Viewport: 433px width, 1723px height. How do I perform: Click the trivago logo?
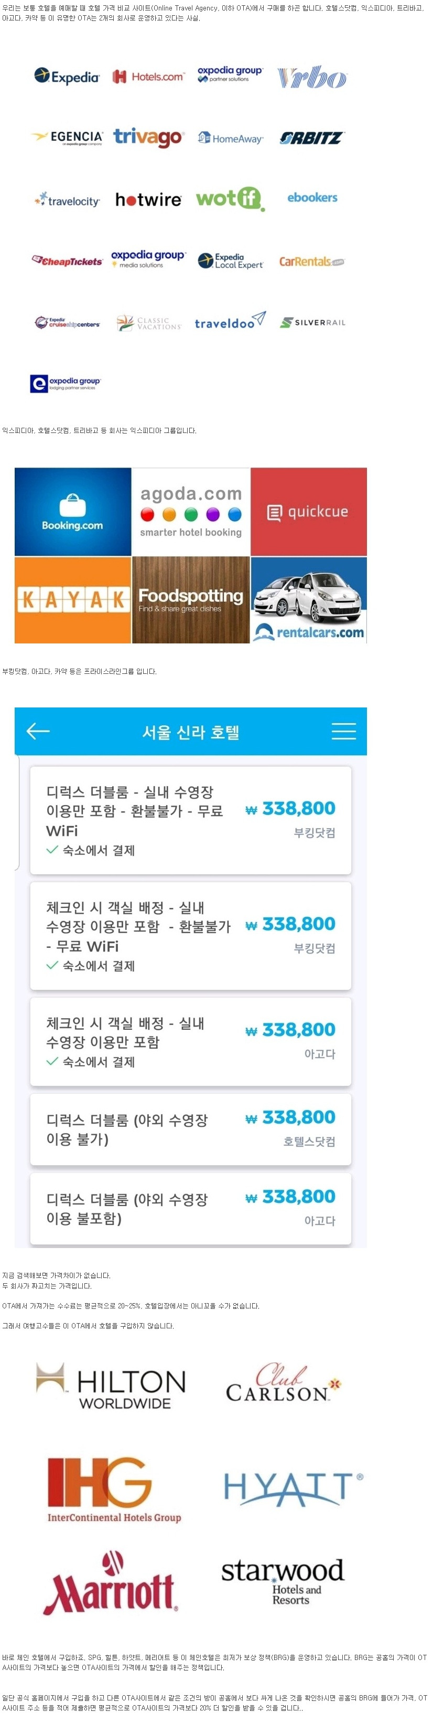click(x=148, y=137)
